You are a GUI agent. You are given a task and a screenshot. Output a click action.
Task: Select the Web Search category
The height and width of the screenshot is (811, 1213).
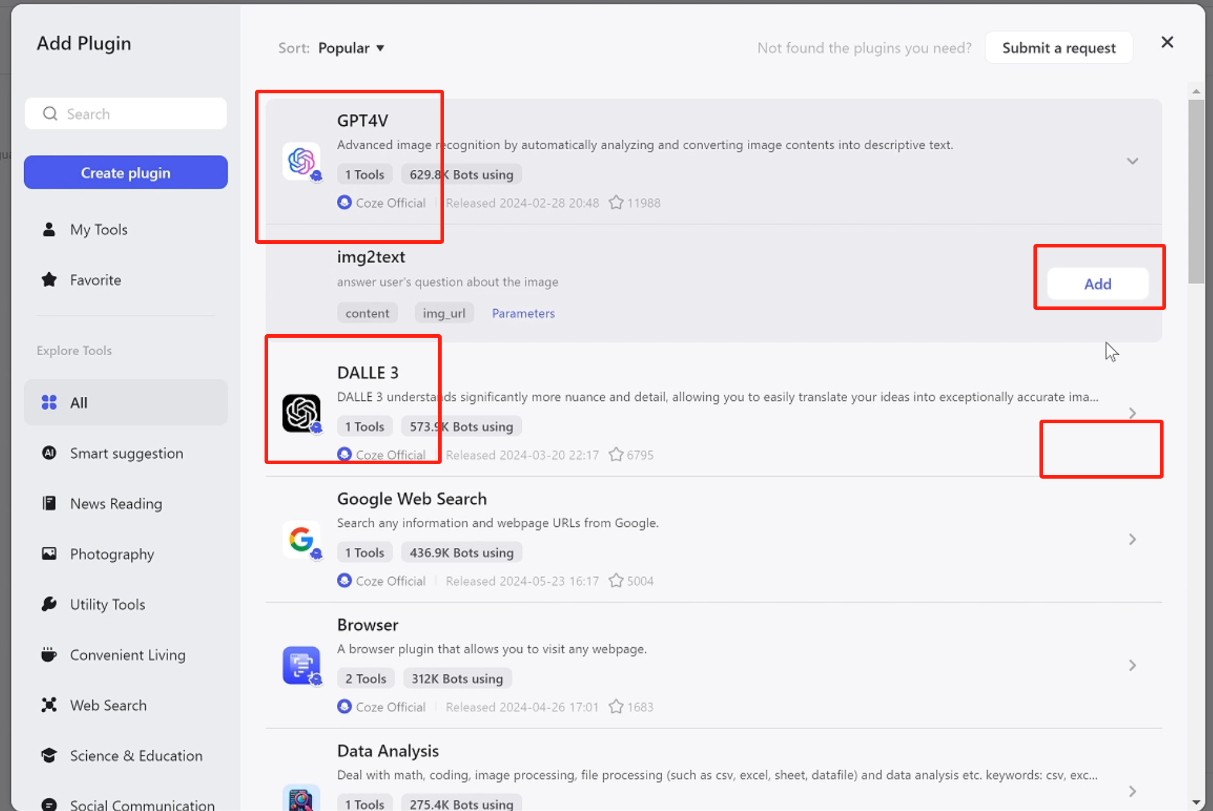pyautogui.click(x=108, y=704)
